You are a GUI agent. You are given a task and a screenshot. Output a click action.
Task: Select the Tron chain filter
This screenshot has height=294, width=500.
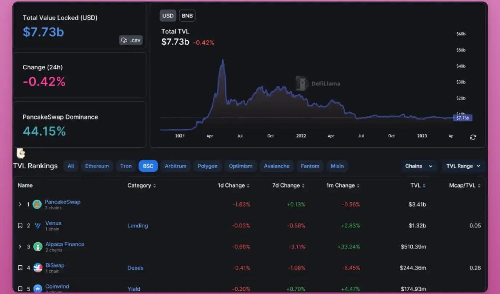(126, 166)
